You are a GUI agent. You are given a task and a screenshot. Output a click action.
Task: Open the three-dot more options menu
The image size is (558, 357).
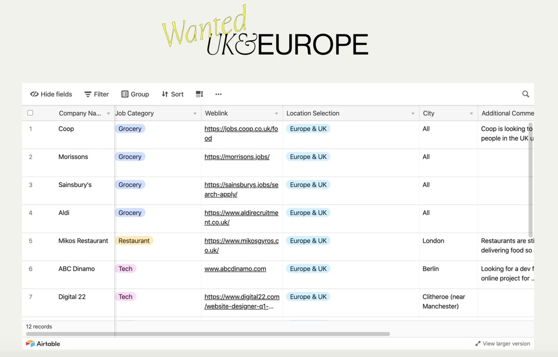[219, 94]
